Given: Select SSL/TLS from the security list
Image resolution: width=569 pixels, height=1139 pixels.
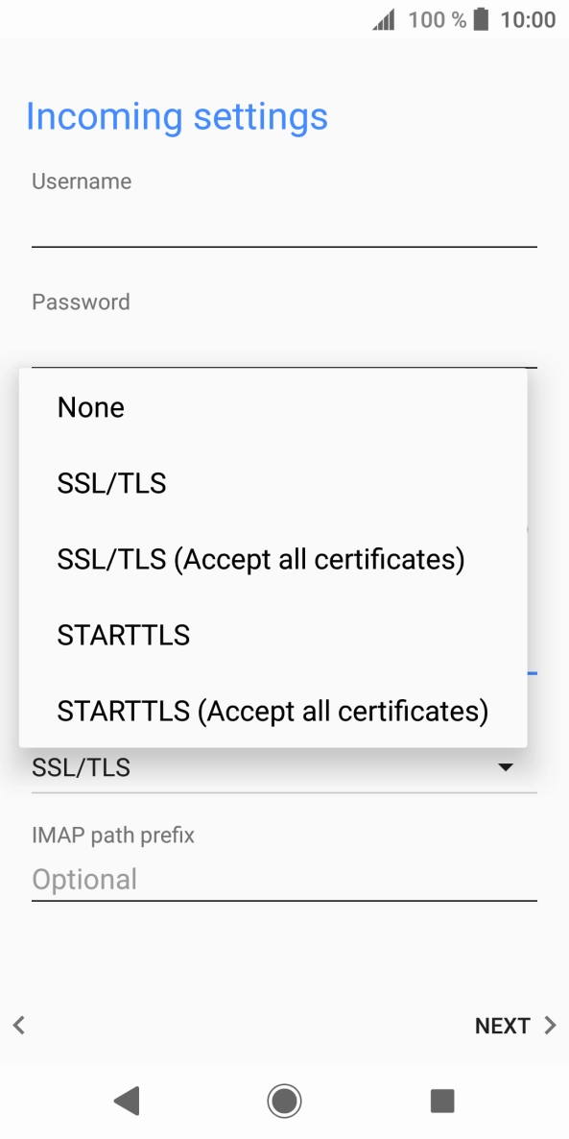Looking at the screenshot, I should [x=111, y=483].
